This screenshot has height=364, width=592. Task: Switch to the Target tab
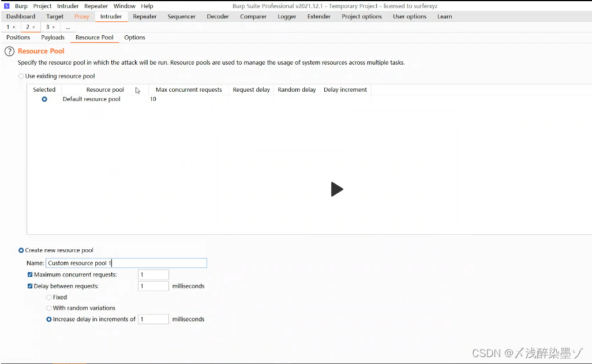point(55,17)
